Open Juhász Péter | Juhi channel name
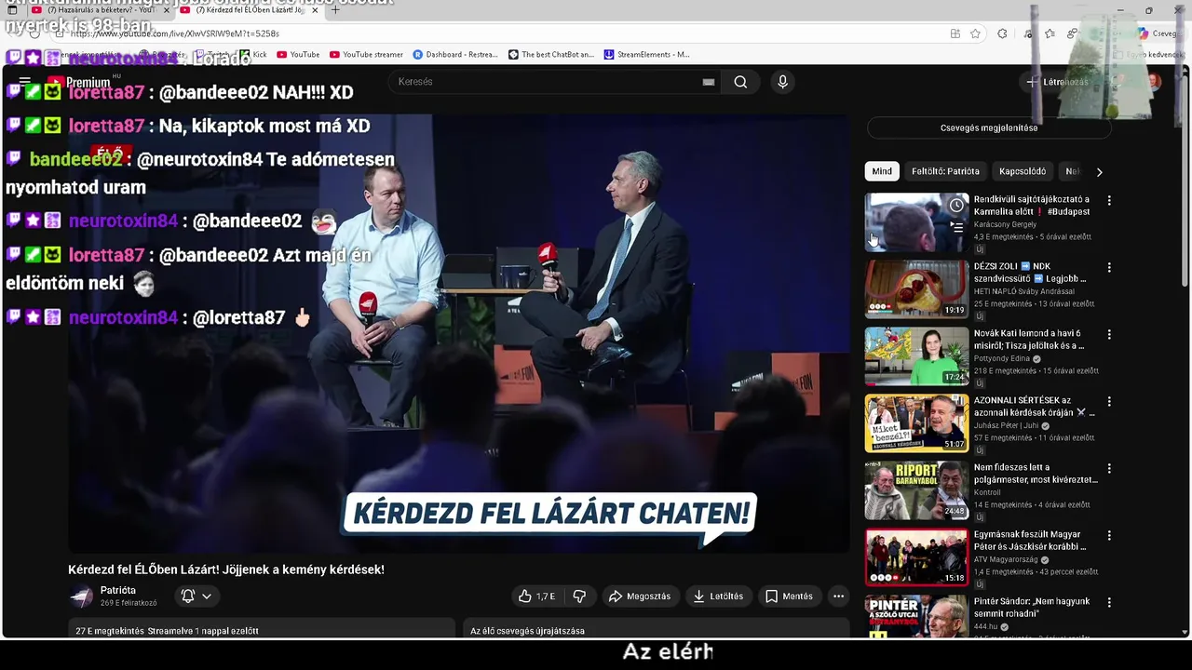The width and height of the screenshot is (1192, 670). coord(1006,425)
